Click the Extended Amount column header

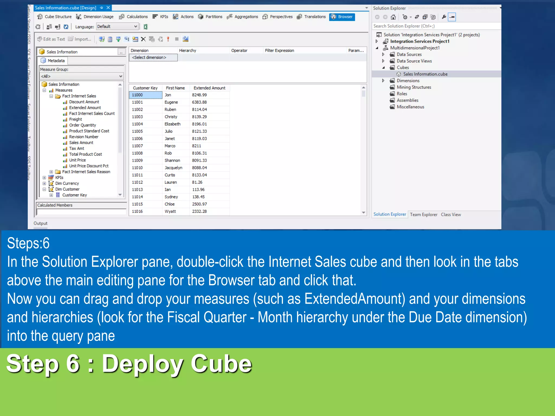tap(209, 88)
